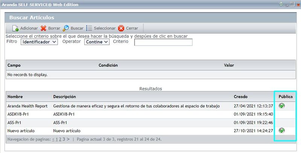Click inside the Criterio text field

[x=163, y=42]
